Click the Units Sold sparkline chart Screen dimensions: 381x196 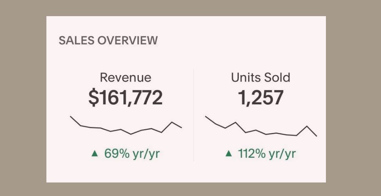pyautogui.click(x=261, y=127)
